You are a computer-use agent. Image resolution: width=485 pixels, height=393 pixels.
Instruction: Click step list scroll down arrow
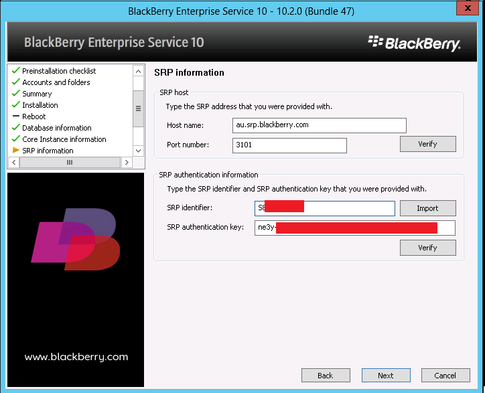(x=138, y=151)
